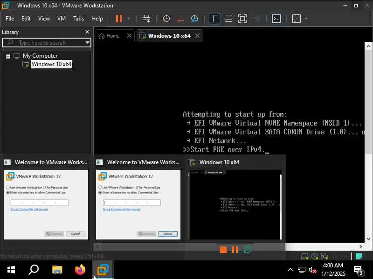This screenshot has height=279, width=373.
Task: Open File Explorer from taskbar
Action: tap(57, 270)
